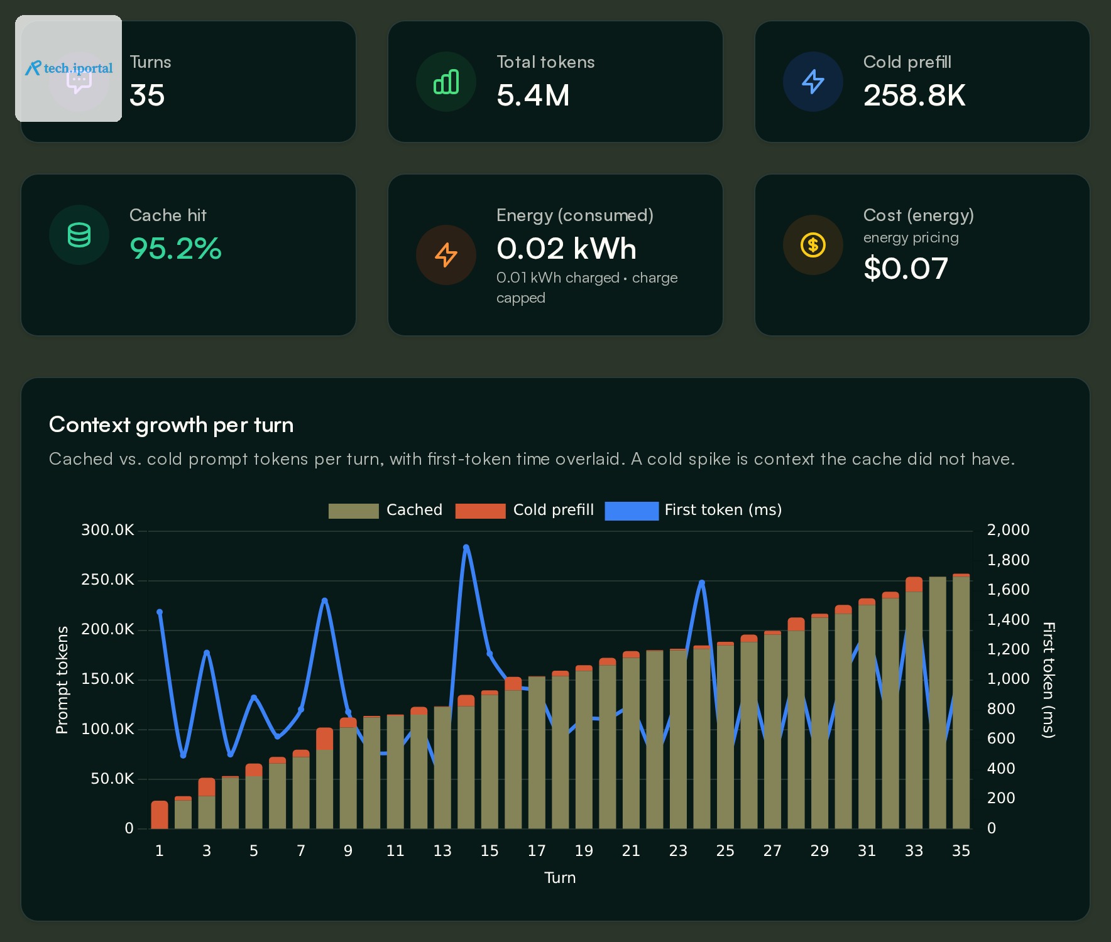The width and height of the screenshot is (1111, 942).
Task: Click the 0.02 kWh energy value
Action: (566, 249)
